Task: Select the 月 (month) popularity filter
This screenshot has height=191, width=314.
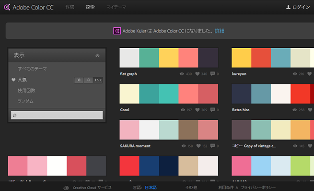Action: [x=88, y=80]
